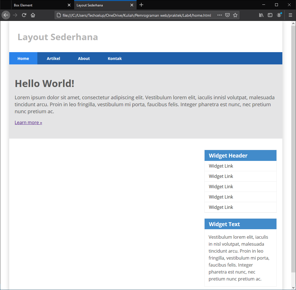Screen dimensions: 296x290
Task: Open the Firefox home page
Action: [x=33, y=15]
